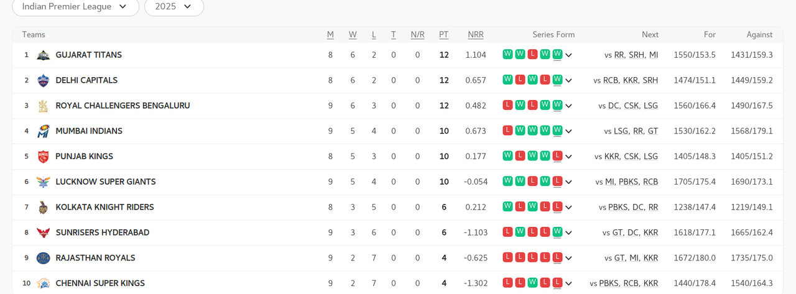Open the Indian Premier League dropdown

[75, 7]
